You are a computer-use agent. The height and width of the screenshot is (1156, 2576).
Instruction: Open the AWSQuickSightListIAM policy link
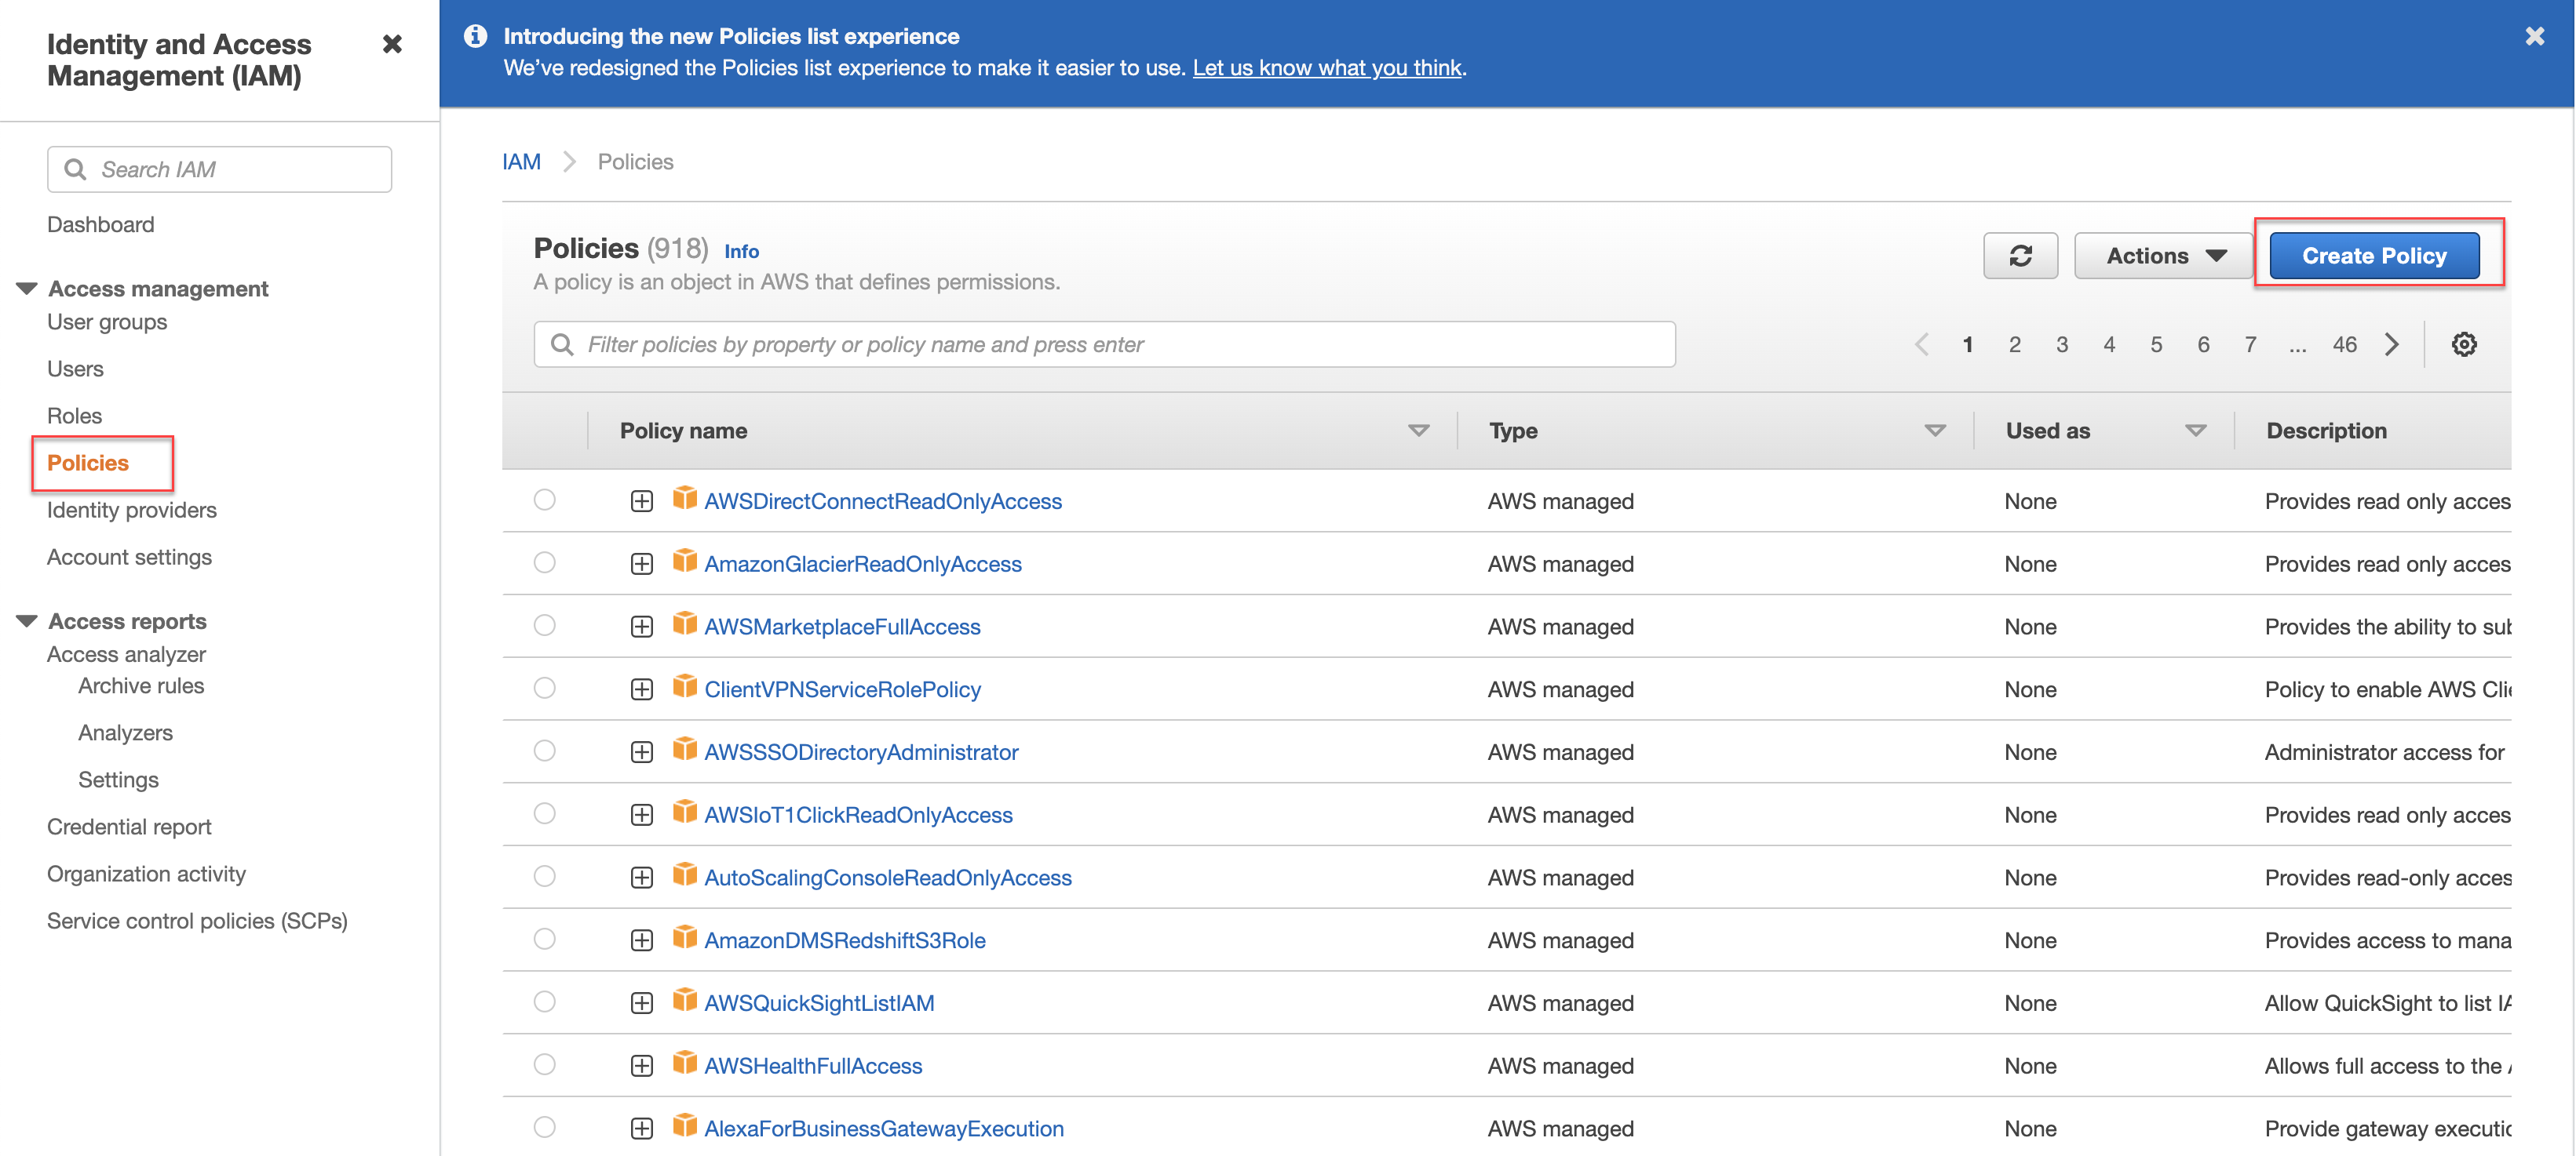[819, 1003]
